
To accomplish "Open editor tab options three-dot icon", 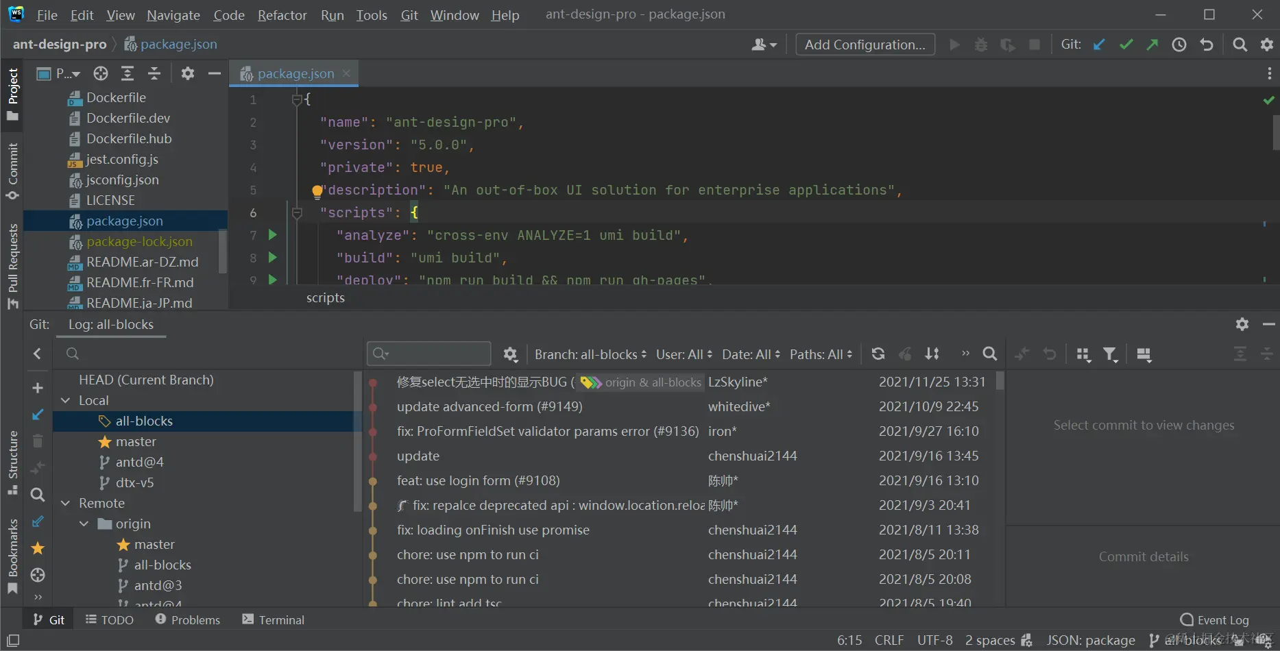I will 1269,73.
